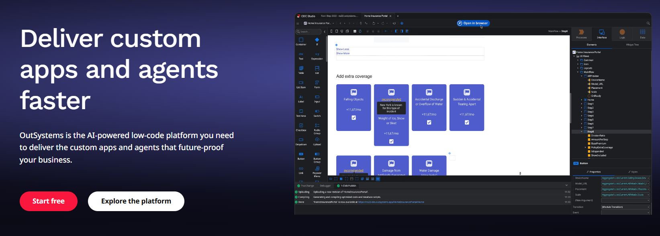Open the TrueChange tab
Image resolution: width=660 pixels, height=236 pixels.
pos(306,186)
